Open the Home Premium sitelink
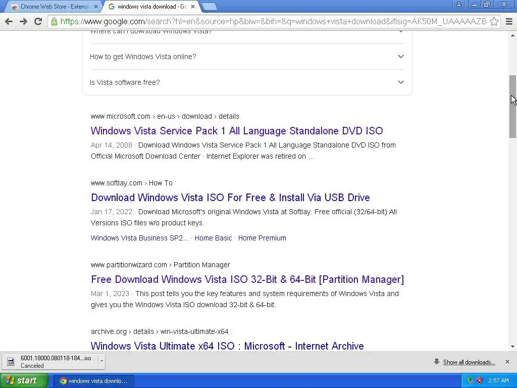The width and height of the screenshot is (517, 388). [262, 238]
